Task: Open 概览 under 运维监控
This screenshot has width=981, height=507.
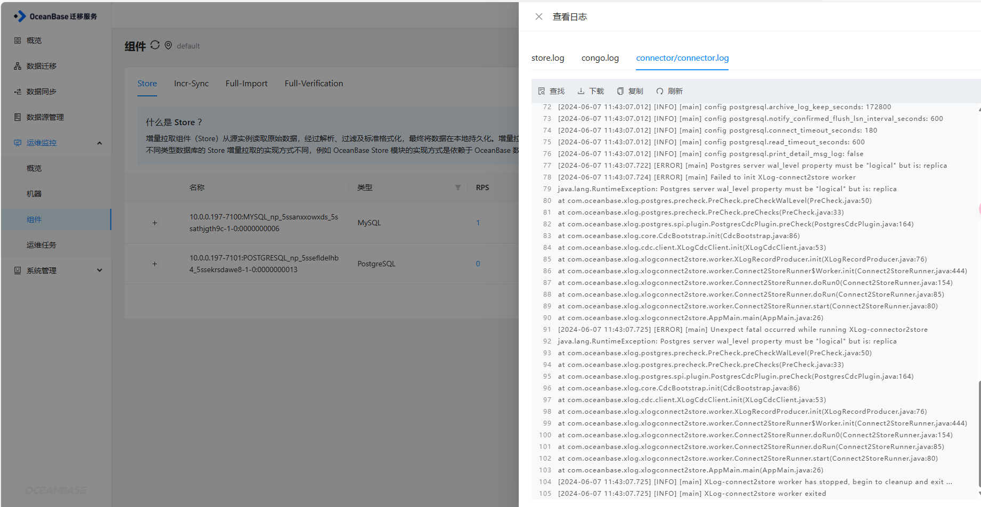Action: point(34,168)
